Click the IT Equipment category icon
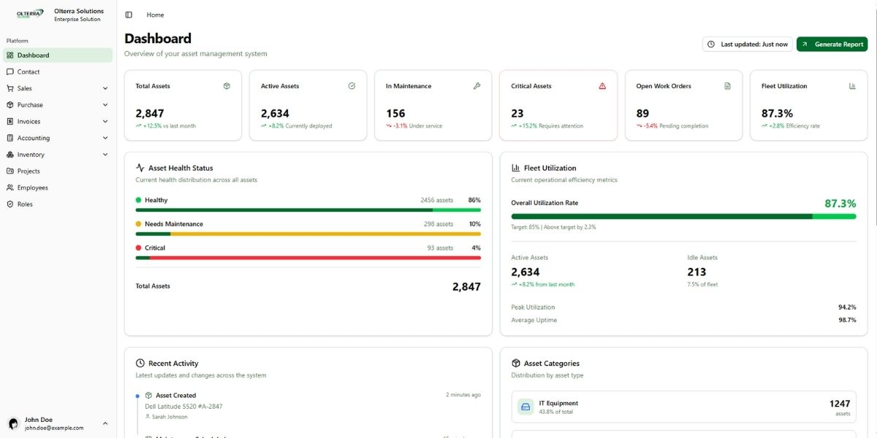 click(x=525, y=407)
